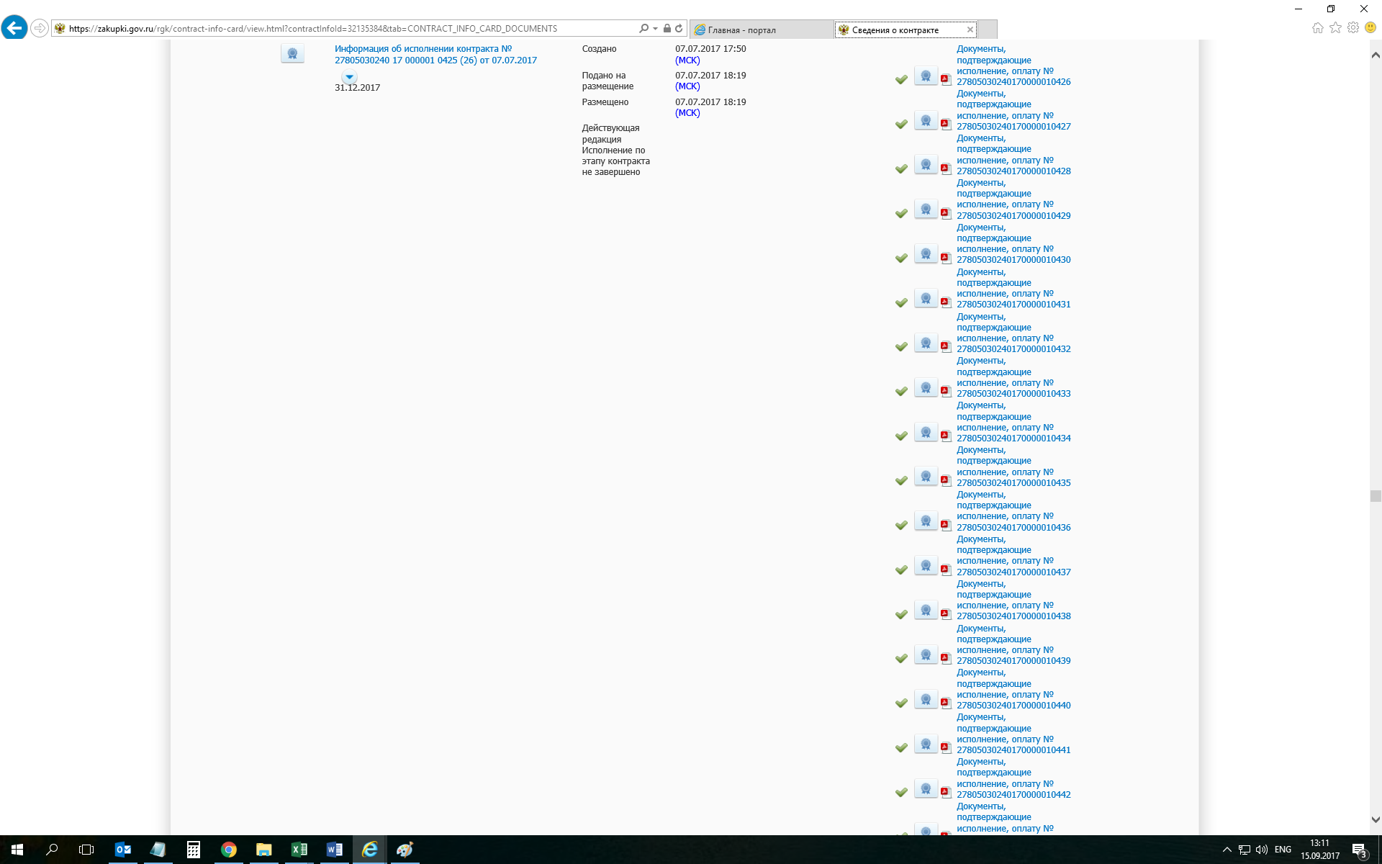Show hidden system tray icons
The height and width of the screenshot is (864, 1382).
tap(1227, 850)
